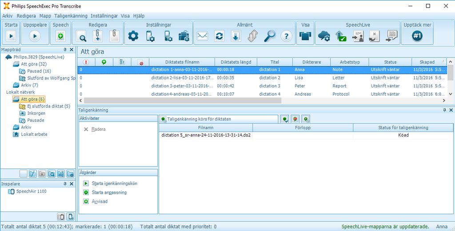Click the Visa windows layout icon
The width and height of the screenshot is (455, 231).
click(305, 36)
